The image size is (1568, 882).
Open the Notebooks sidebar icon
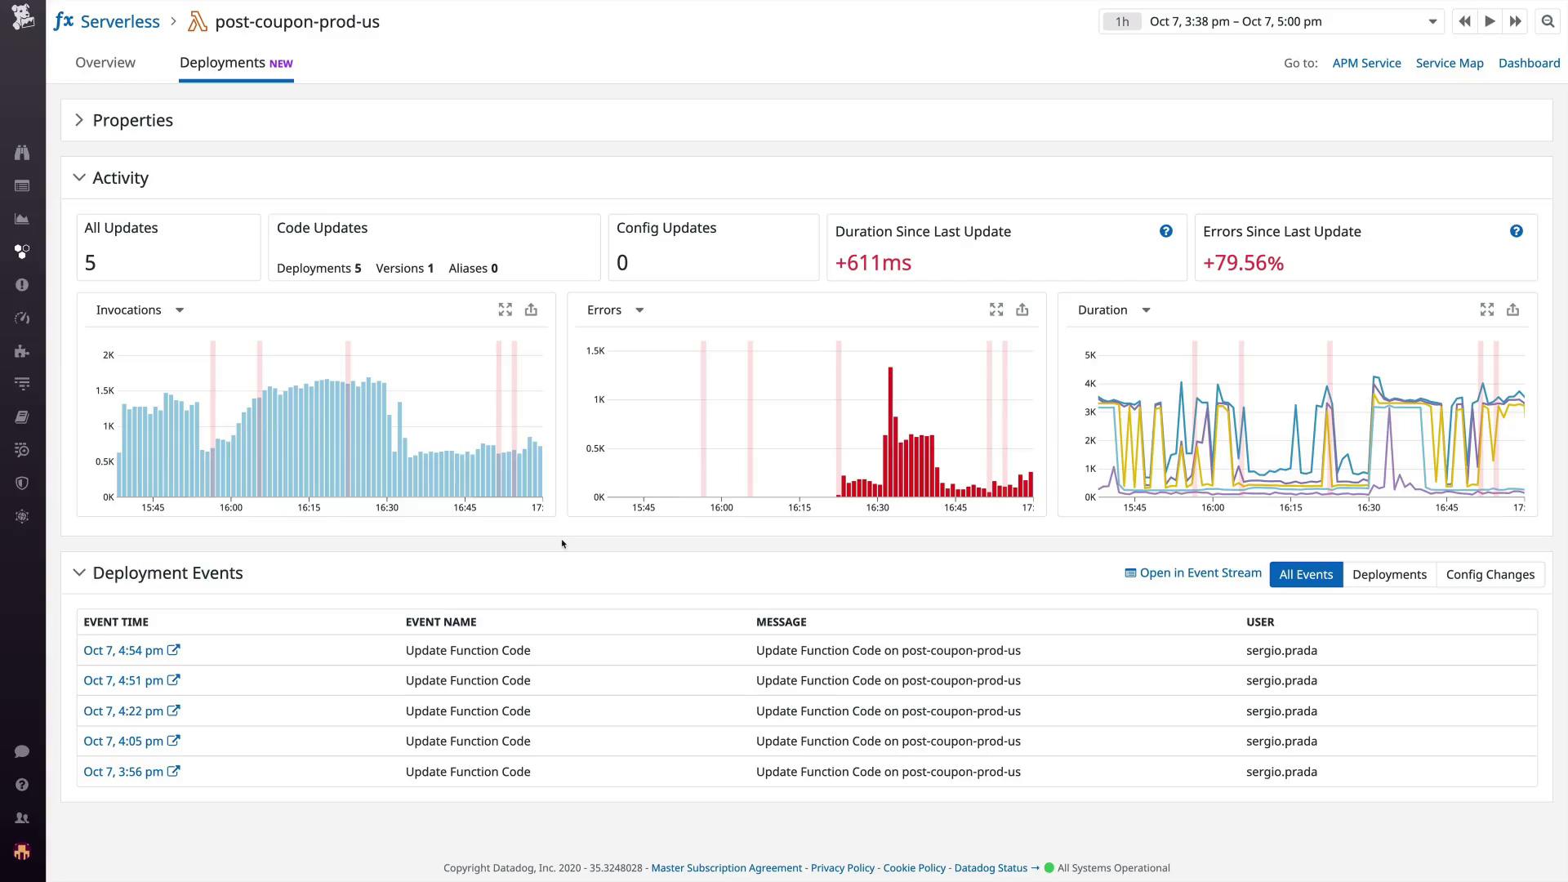tap(22, 417)
